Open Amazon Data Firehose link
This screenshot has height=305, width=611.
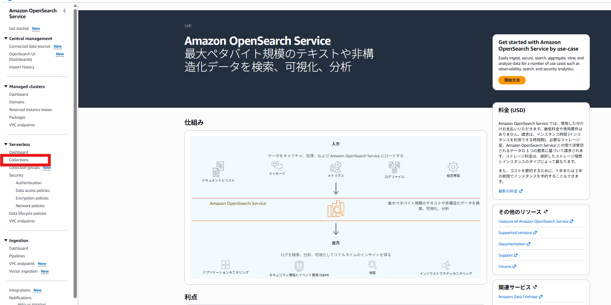(520, 297)
